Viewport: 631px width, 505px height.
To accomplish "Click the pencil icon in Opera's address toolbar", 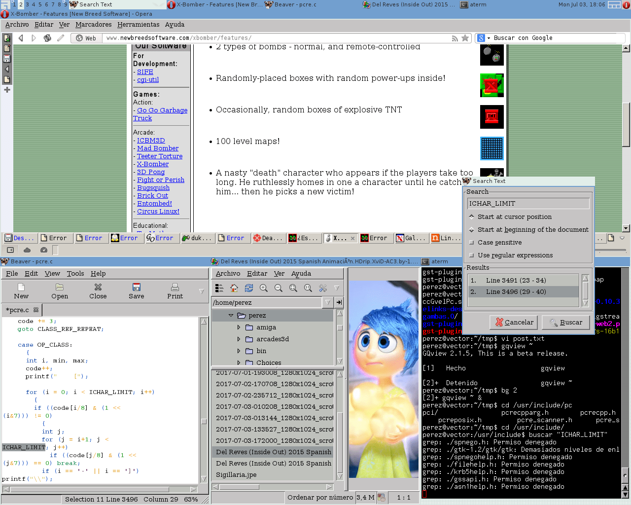I will 61,38.
